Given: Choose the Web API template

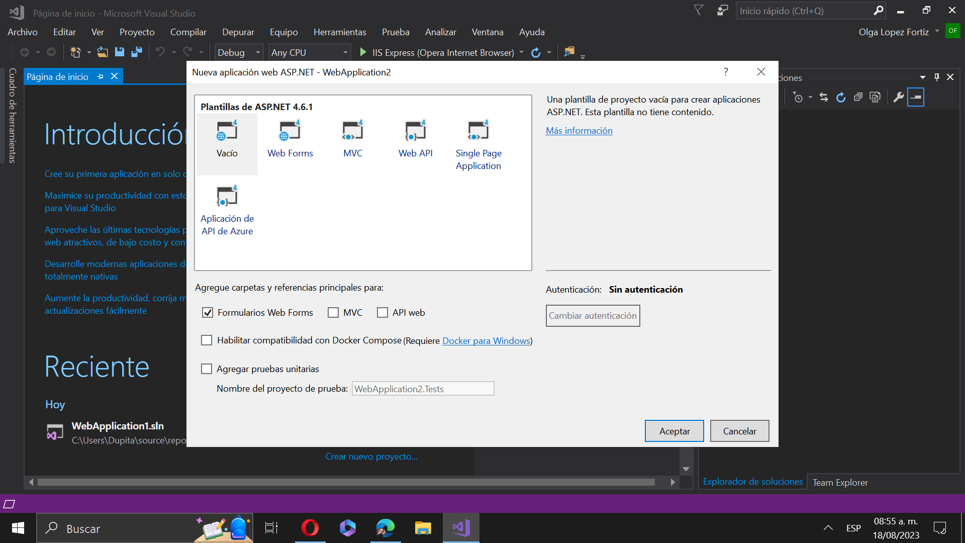Looking at the screenshot, I should point(415,131).
